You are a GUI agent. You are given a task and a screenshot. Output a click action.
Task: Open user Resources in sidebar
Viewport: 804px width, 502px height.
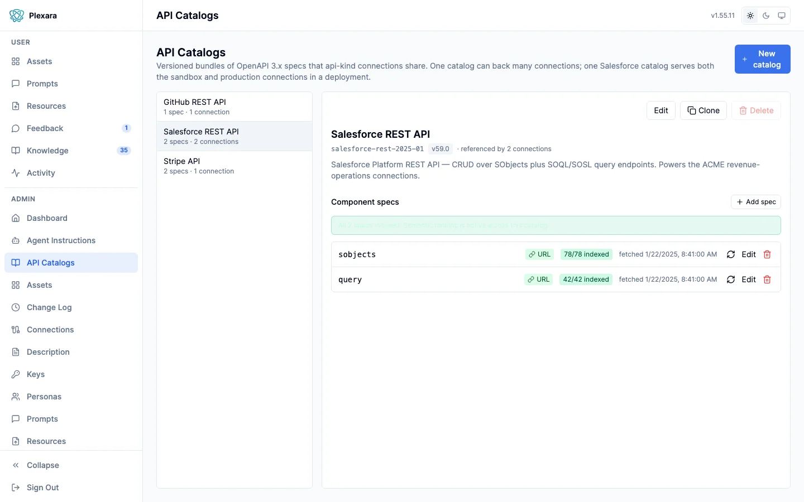pyautogui.click(x=71, y=106)
